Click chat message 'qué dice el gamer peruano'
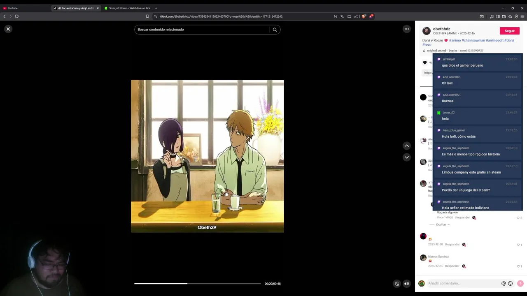The image size is (527, 296). [x=462, y=65]
